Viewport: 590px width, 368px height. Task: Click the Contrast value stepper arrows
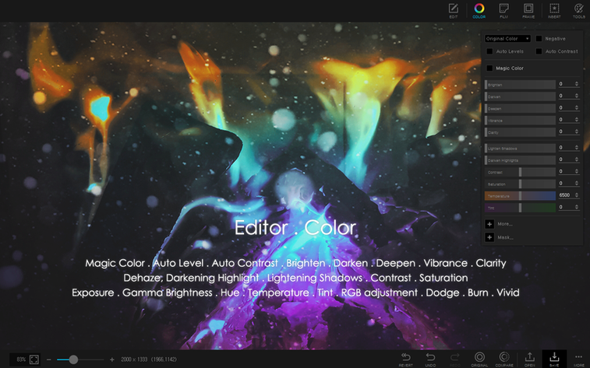point(577,172)
